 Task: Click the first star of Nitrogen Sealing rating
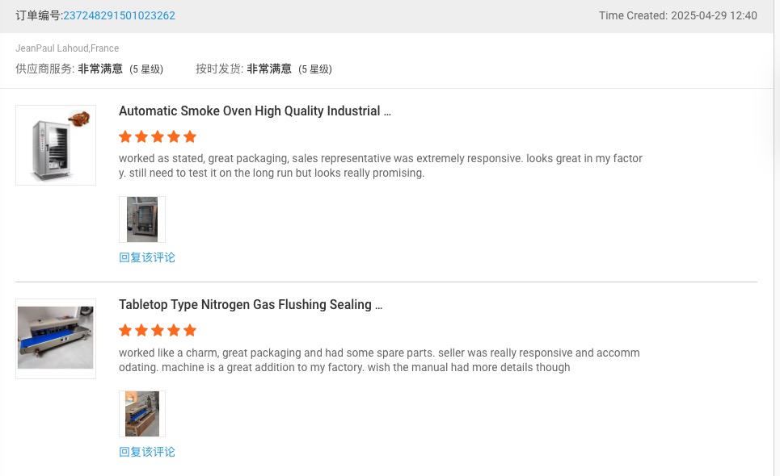coord(125,330)
